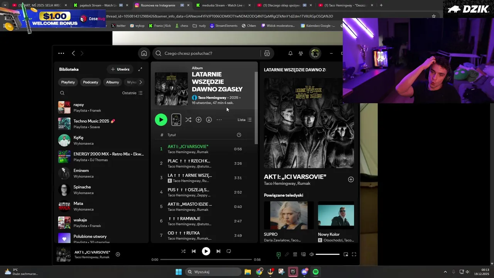Screen dimensions: 494x278
Task: Open the browse icon beside the search field
Action: (267, 53)
